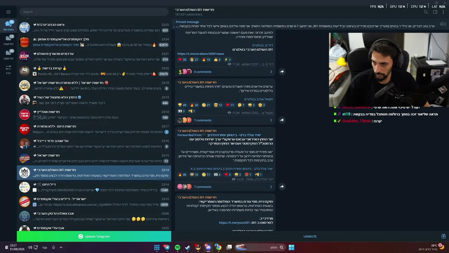The image size is (449, 253).
Task: React with the thumbs-up showing 8
Action: click(217, 60)
